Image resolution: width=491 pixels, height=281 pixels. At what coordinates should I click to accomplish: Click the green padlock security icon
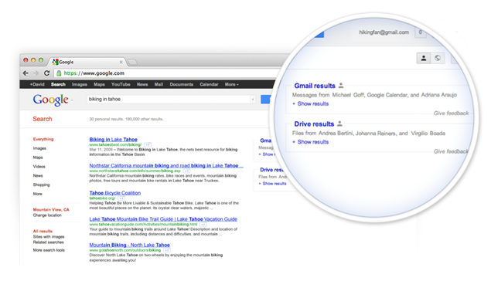coord(59,73)
